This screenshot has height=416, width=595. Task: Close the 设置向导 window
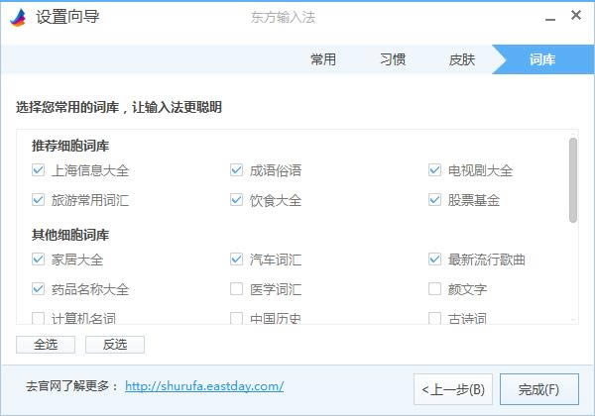pyautogui.click(x=575, y=16)
